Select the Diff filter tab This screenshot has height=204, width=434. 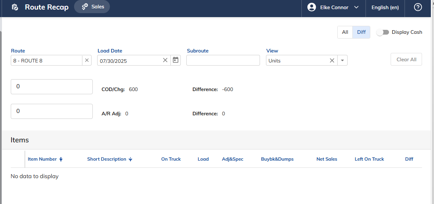point(361,32)
